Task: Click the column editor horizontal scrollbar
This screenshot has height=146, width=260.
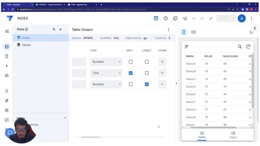Action: tap(90, 137)
